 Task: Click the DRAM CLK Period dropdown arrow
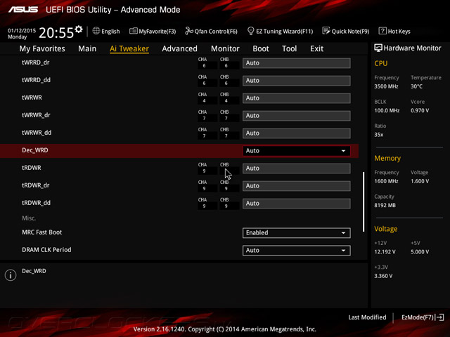(343, 251)
